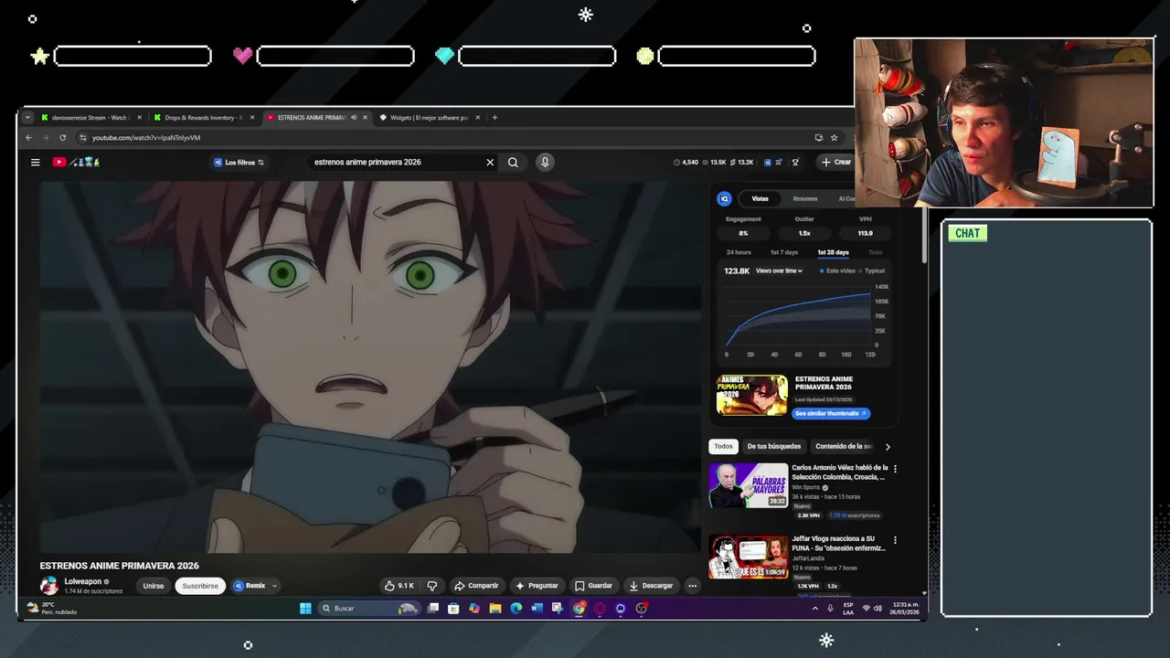Open the install app icon in address bar

point(819,138)
